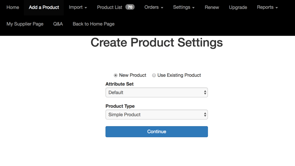Open the Settings dropdown menu
295x166 pixels.
184,7
